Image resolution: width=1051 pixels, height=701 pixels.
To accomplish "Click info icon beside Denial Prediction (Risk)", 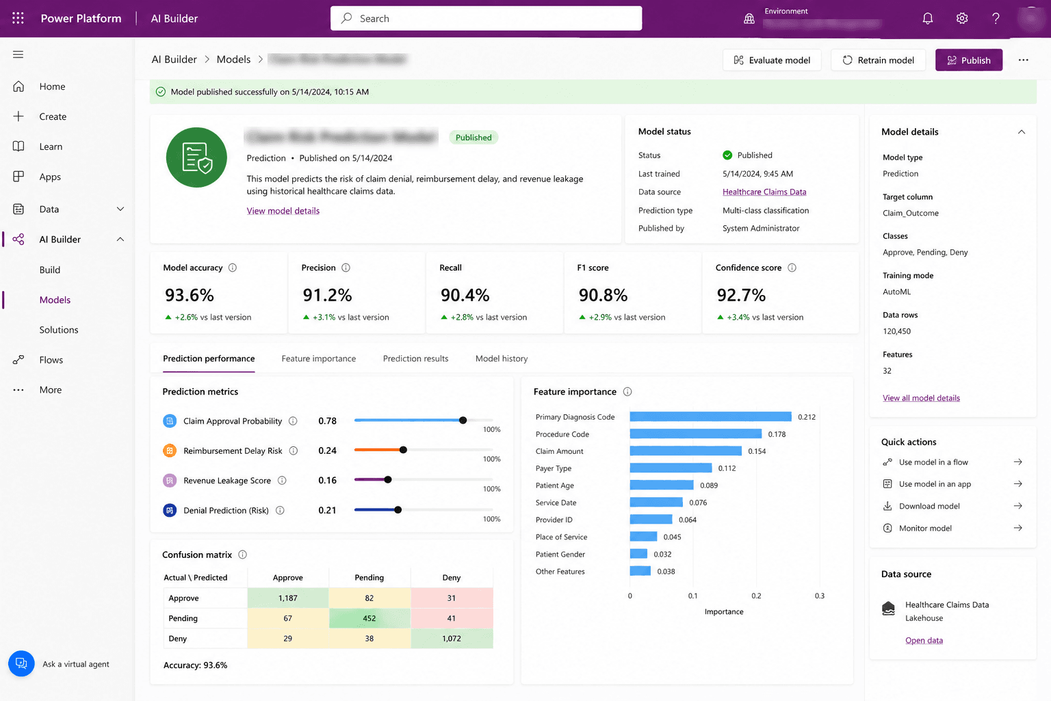I will click(x=280, y=510).
